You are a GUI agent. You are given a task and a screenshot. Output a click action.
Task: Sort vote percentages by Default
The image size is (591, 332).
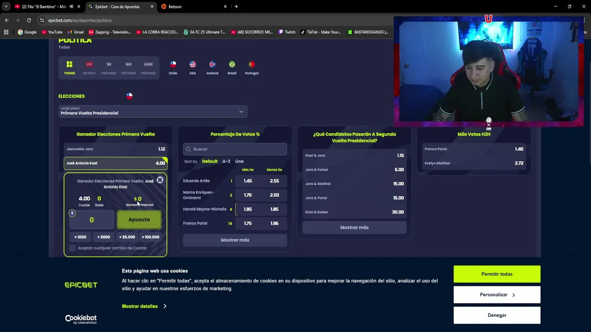coord(210,161)
